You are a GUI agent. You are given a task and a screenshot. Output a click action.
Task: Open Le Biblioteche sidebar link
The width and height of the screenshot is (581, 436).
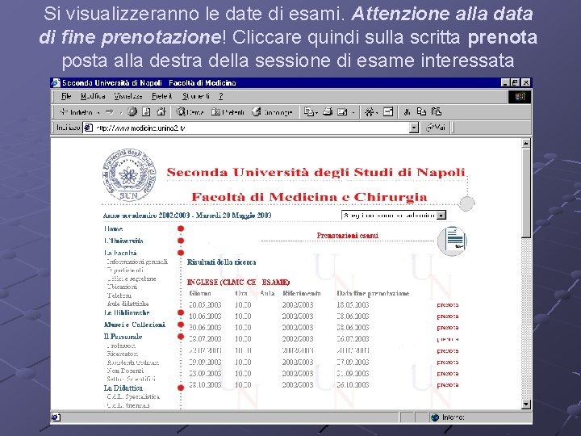pos(127,312)
